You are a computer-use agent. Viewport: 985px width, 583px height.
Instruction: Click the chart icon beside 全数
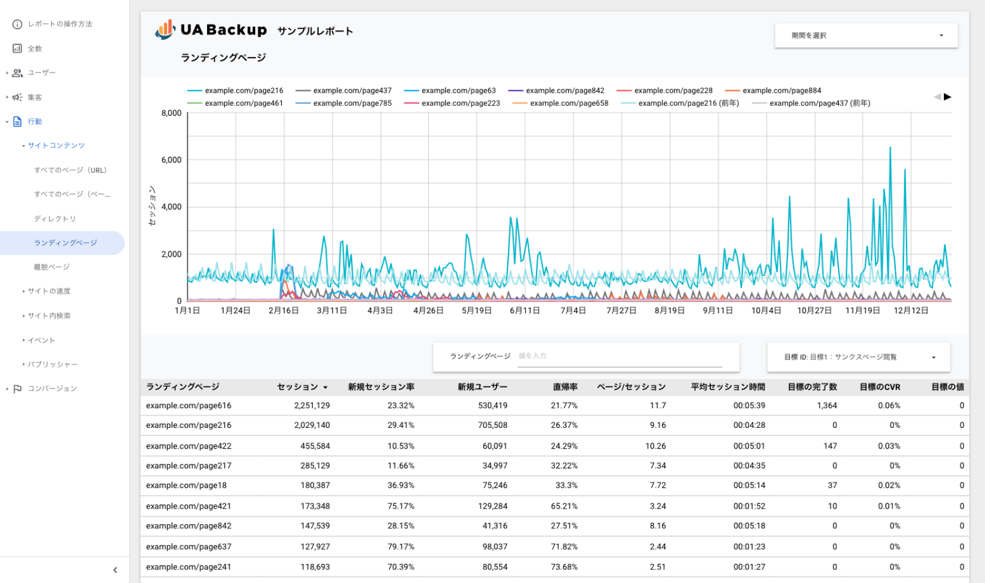click(17, 49)
